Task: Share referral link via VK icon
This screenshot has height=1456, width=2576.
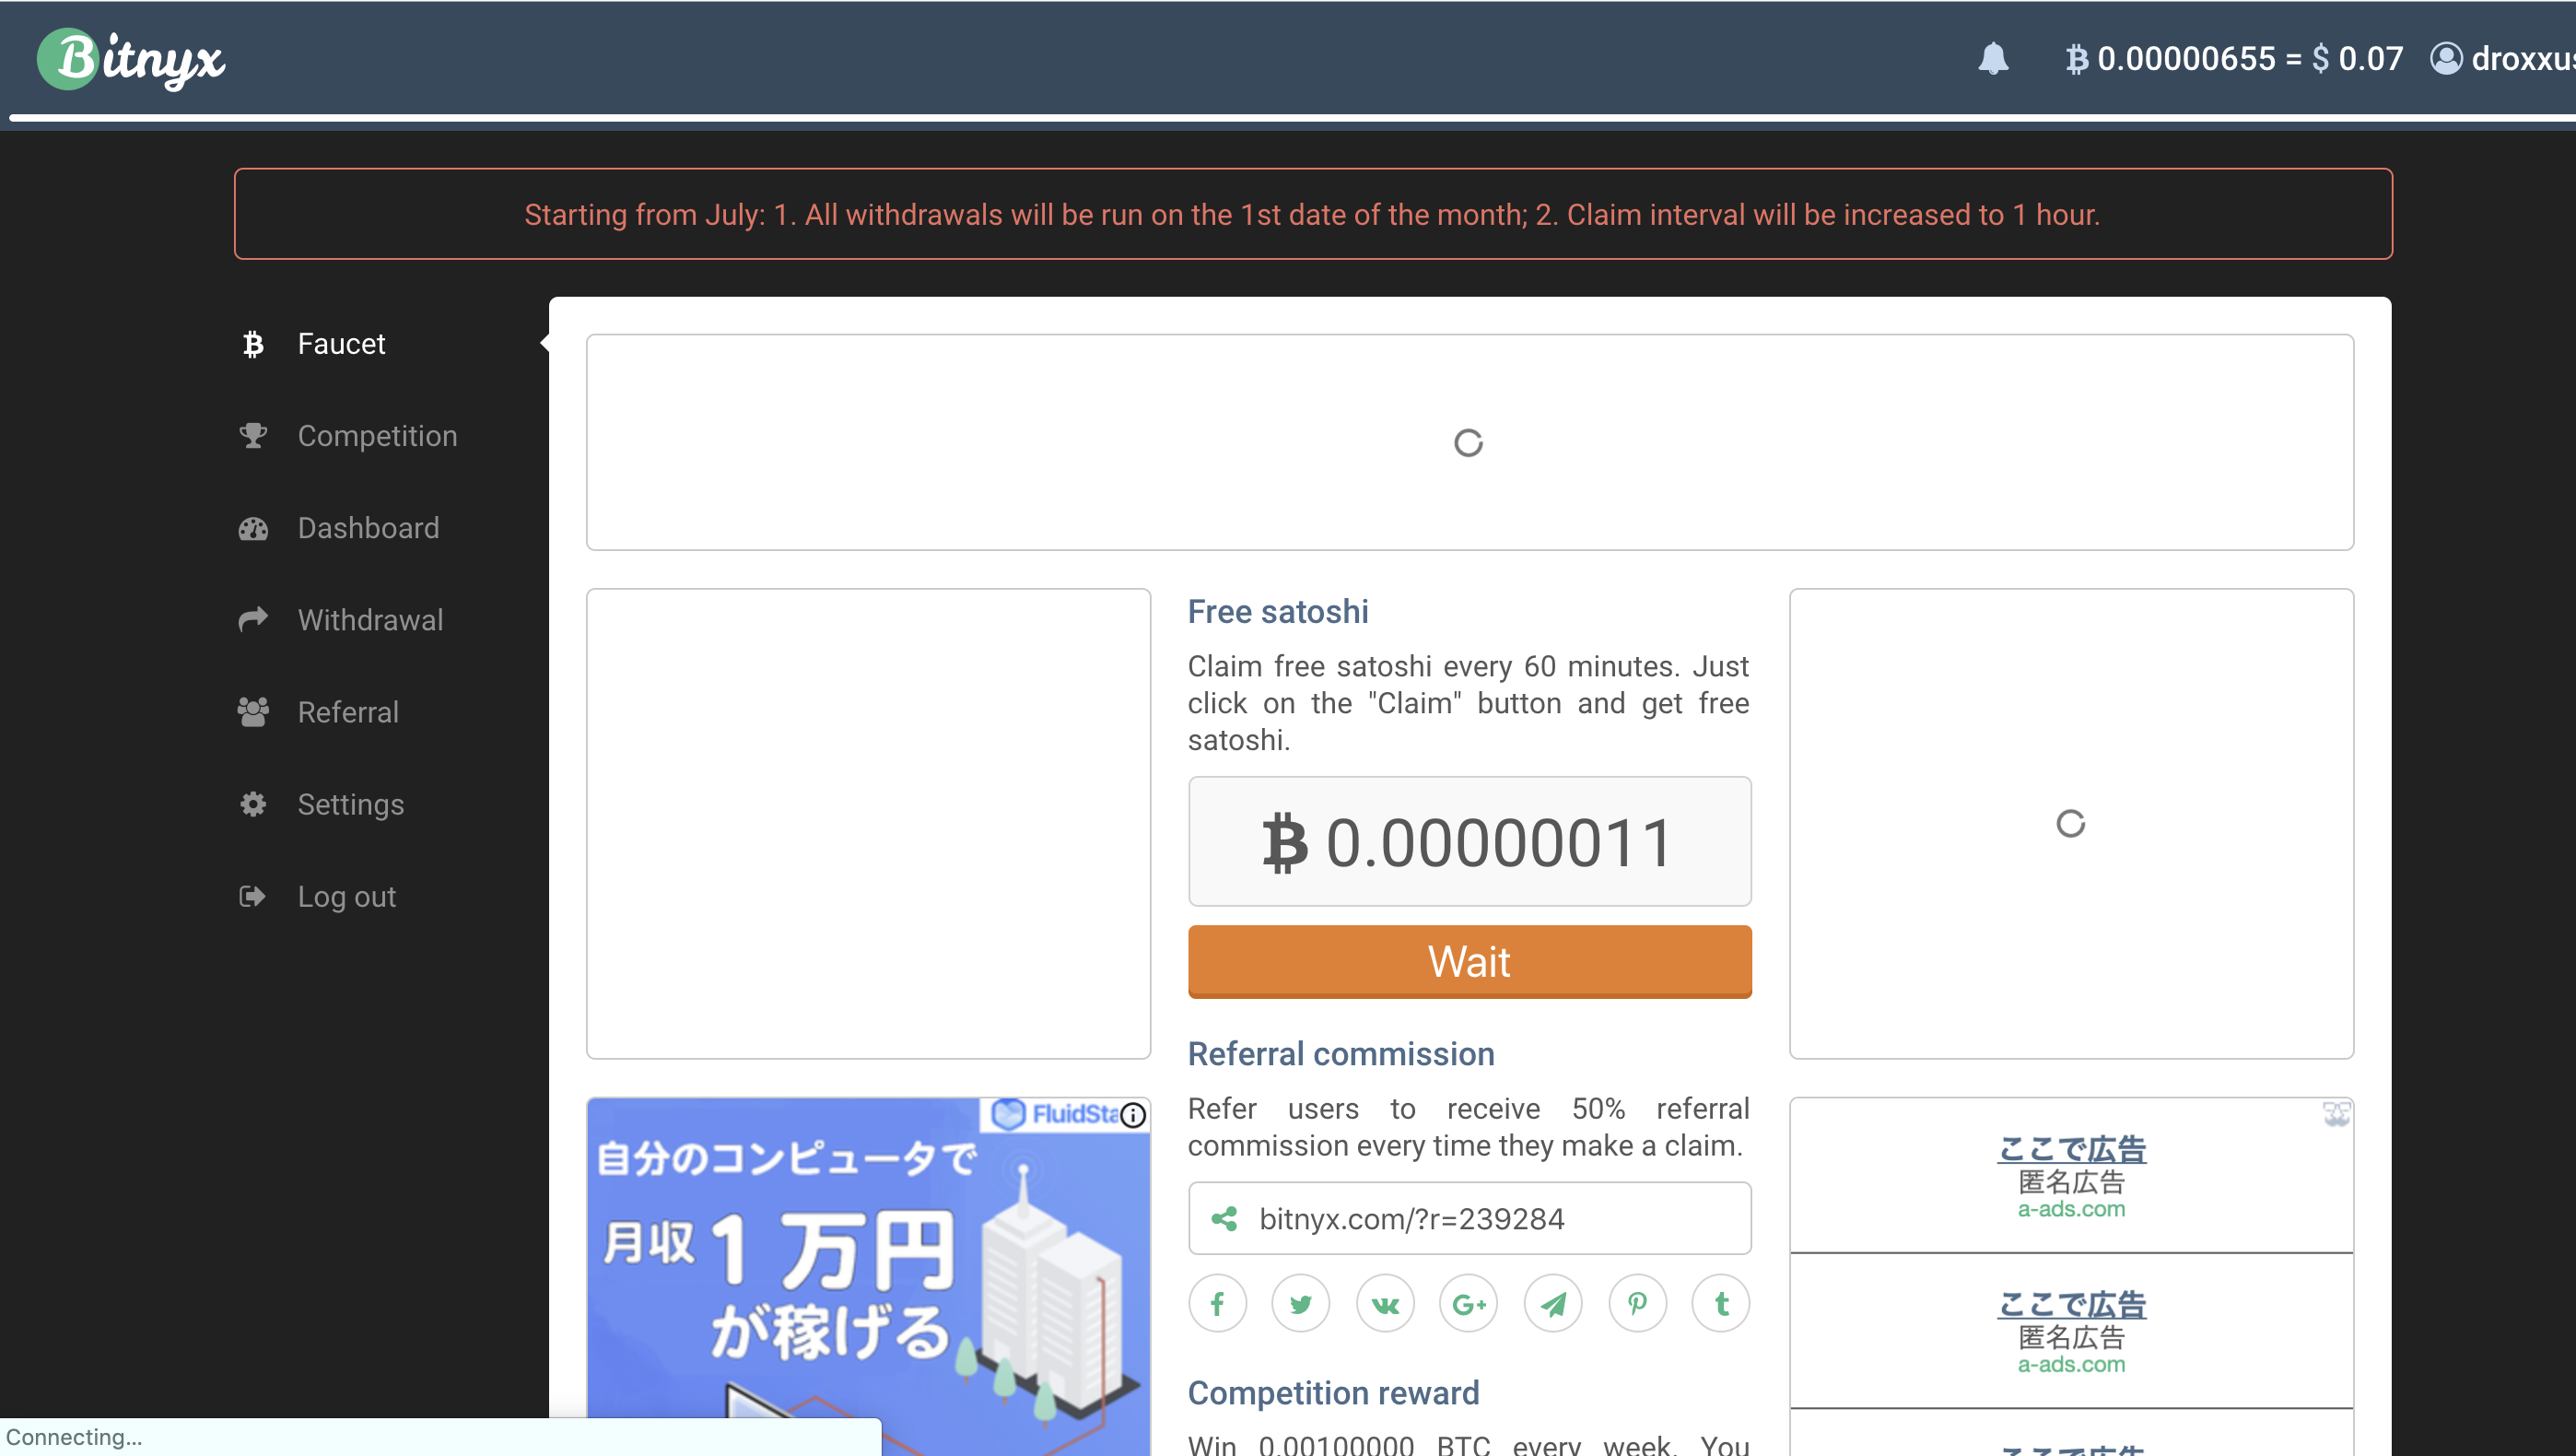Action: pos(1385,1304)
